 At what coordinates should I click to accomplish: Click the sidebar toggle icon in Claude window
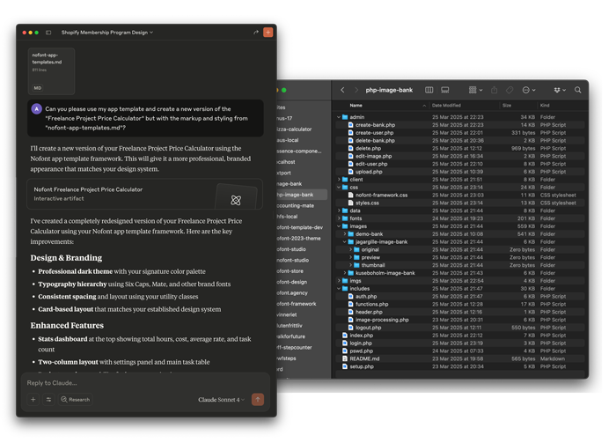48,33
